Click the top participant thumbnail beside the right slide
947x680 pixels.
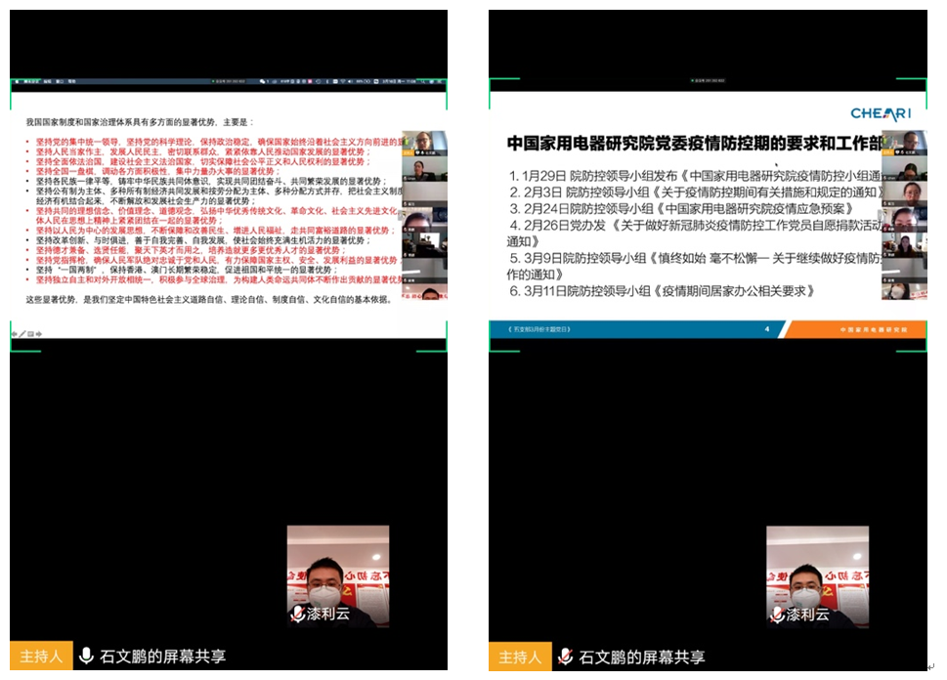(x=904, y=143)
